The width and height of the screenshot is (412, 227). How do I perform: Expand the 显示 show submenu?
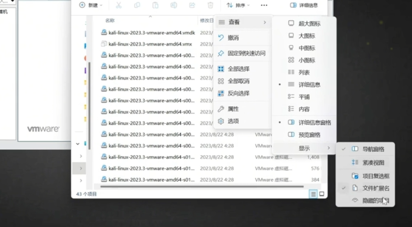[304, 148]
